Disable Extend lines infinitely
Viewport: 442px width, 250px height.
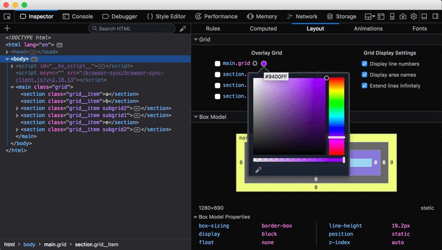pos(365,86)
